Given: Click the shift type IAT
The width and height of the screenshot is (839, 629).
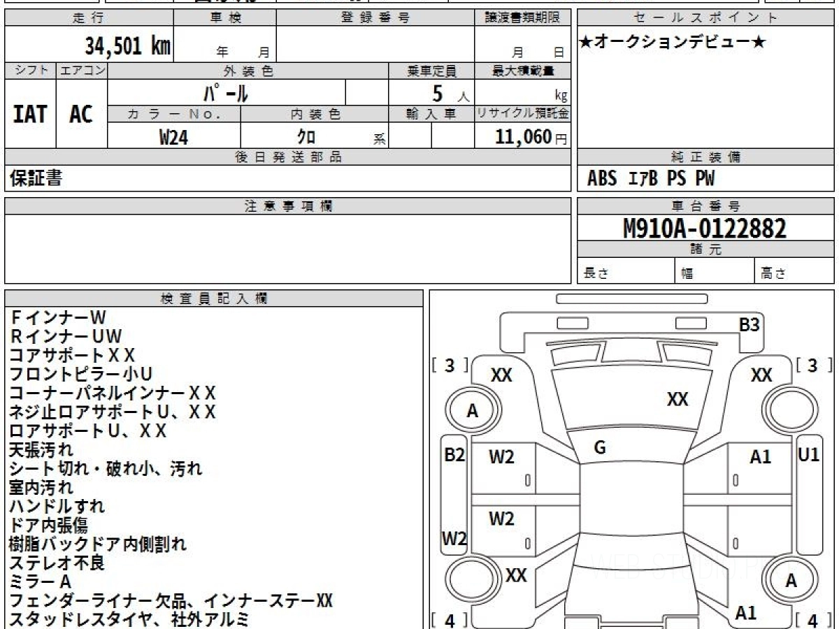Looking at the screenshot, I should (x=30, y=114).
